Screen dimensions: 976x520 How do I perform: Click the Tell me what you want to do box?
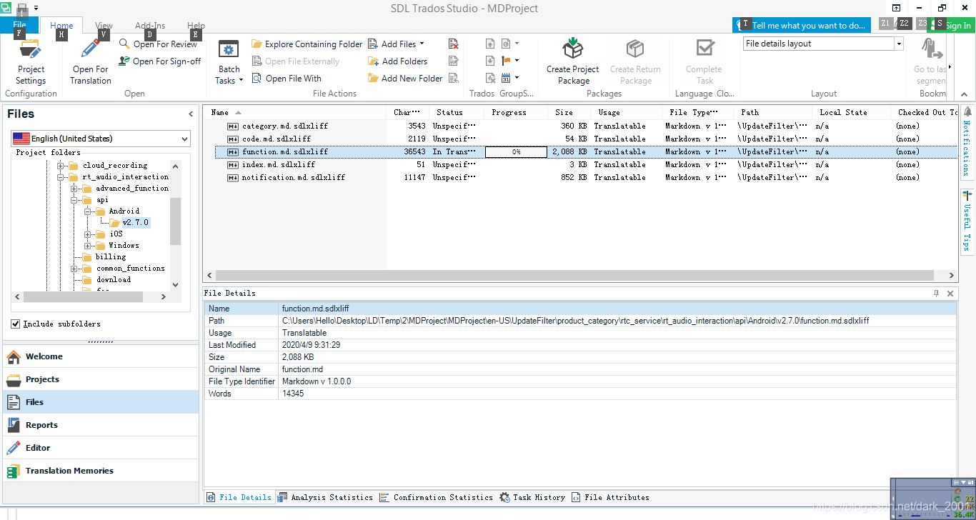click(x=802, y=25)
